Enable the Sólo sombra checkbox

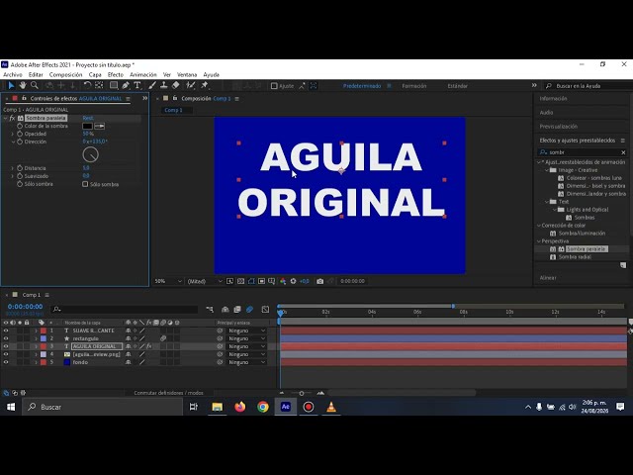click(x=85, y=184)
